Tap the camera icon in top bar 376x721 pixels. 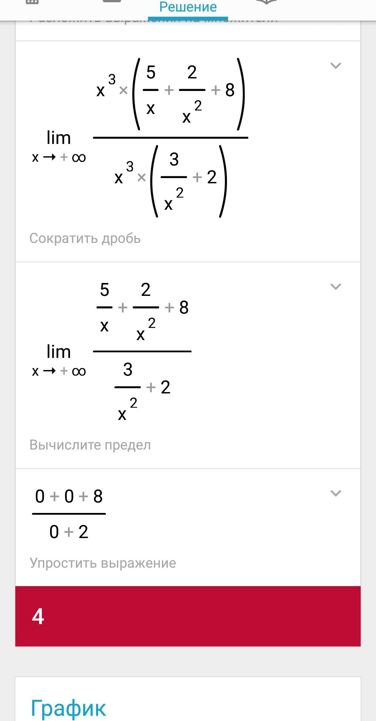coord(112,1)
